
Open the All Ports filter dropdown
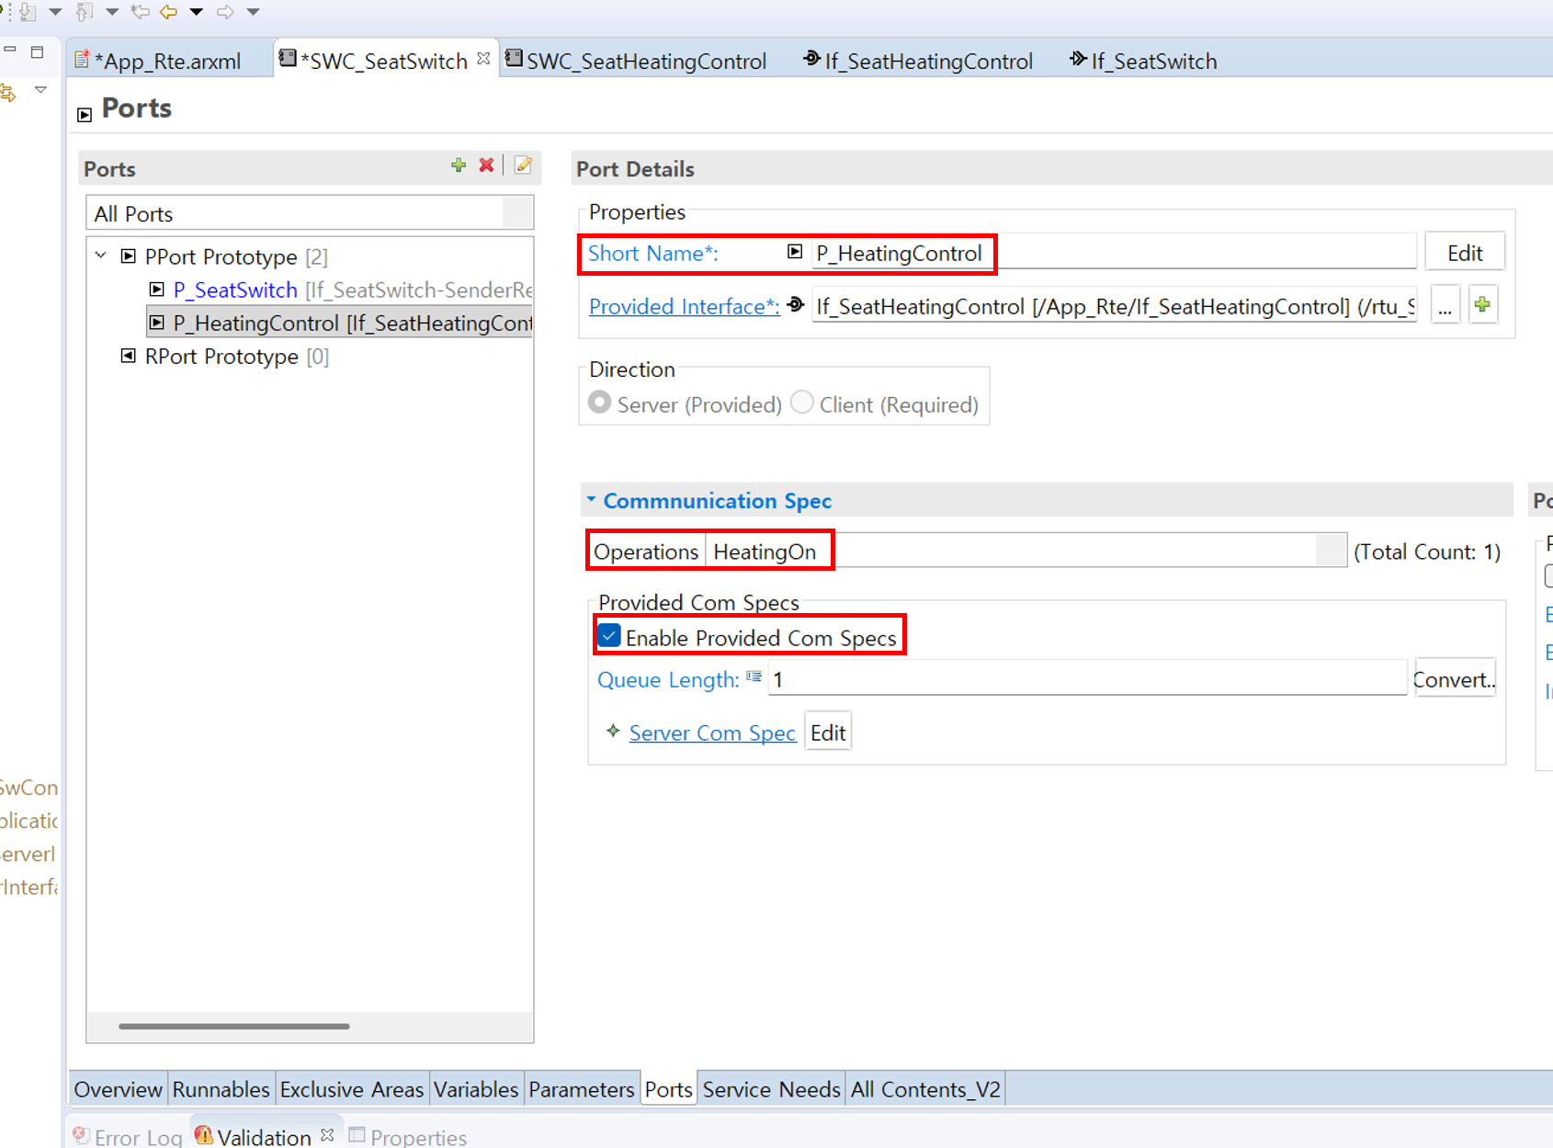click(517, 213)
